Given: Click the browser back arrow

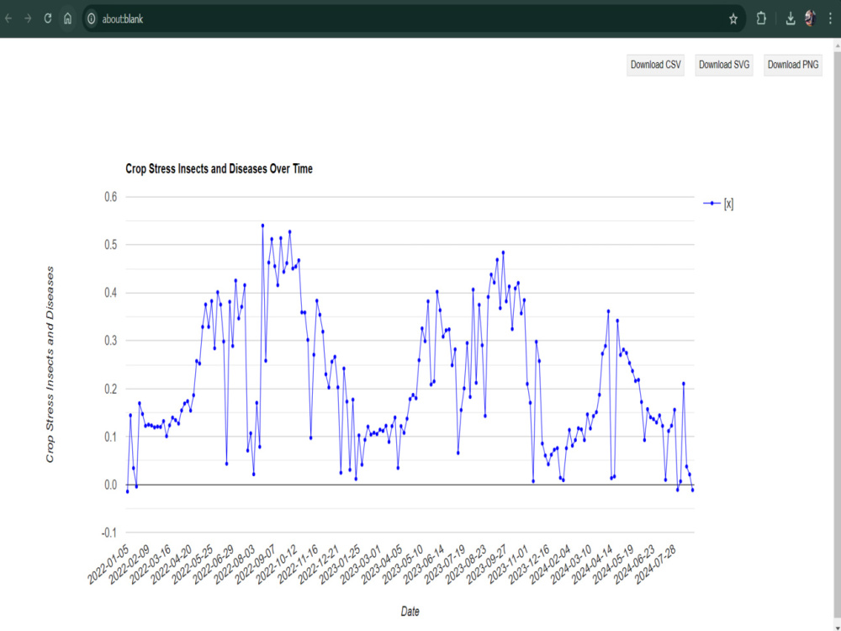Looking at the screenshot, I should pyautogui.click(x=8, y=19).
